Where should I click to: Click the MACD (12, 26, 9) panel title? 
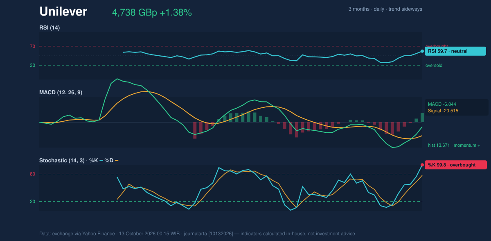point(61,93)
